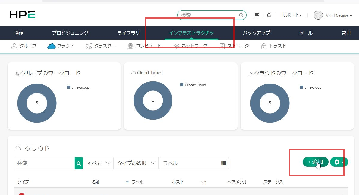Click the magnifier icon in top search
The height and width of the screenshot is (195, 359).
241,15
